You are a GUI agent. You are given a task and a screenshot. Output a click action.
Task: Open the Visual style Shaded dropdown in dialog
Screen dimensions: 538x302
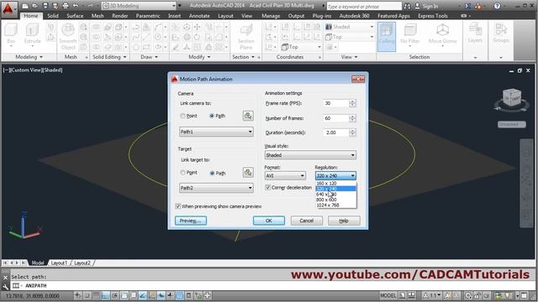click(310, 155)
